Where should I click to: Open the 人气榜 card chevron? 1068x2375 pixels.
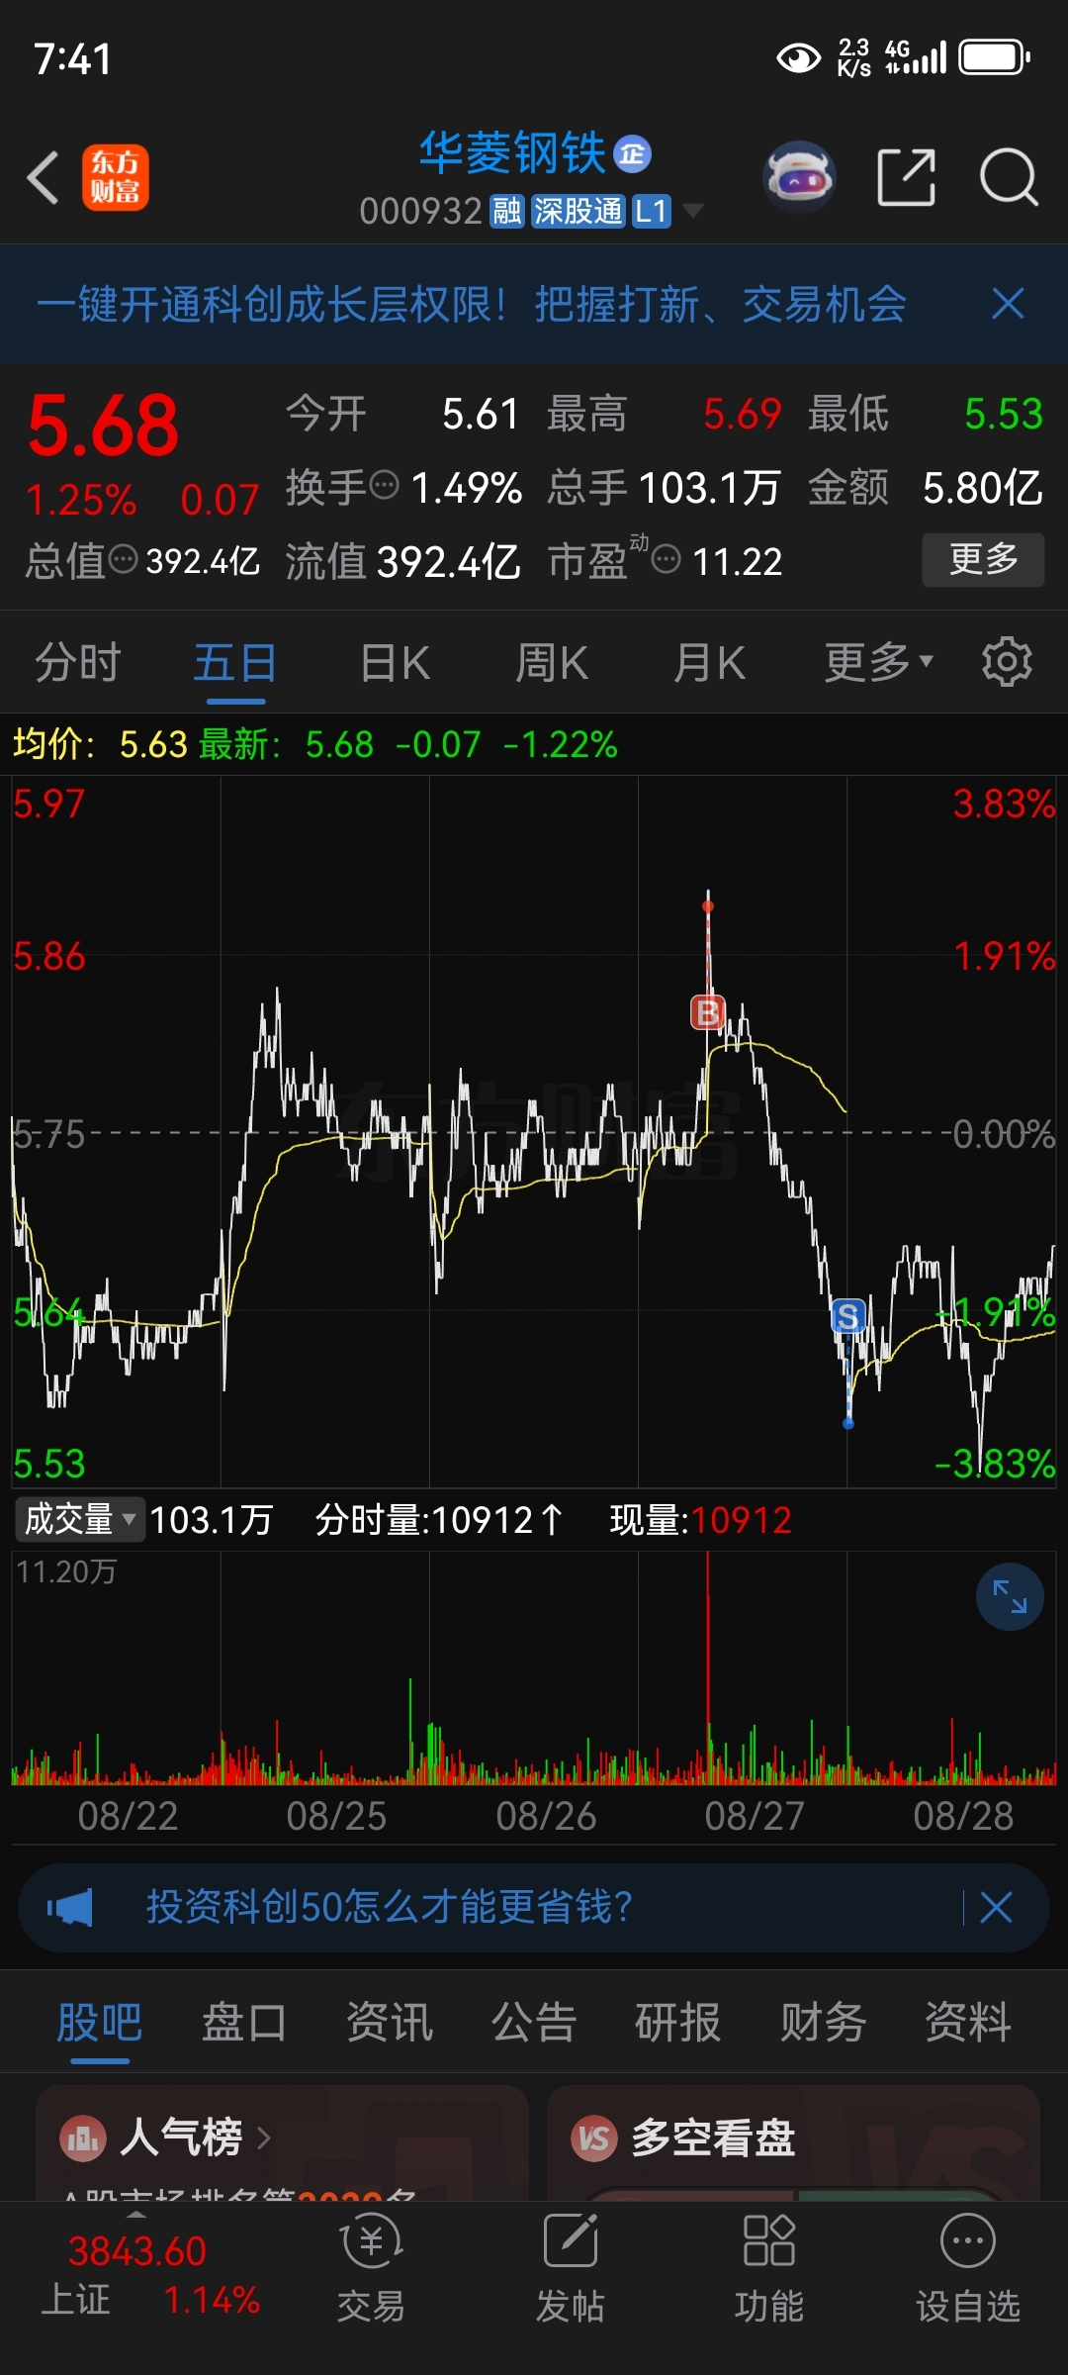(x=264, y=2138)
